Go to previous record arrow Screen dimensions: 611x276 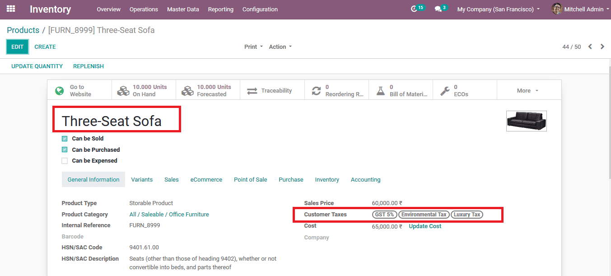click(x=590, y=47)
